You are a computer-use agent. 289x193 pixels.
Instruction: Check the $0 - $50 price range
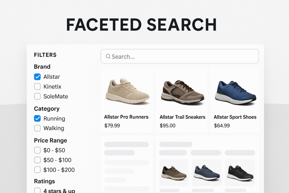37,150
